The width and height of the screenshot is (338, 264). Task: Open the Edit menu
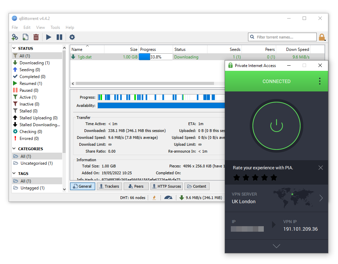(27, 27)
